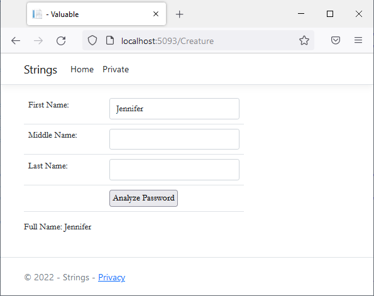The image size is (374, 296).
Task: Focus the First Name field containing Jennifer
Action: point(174,109)
